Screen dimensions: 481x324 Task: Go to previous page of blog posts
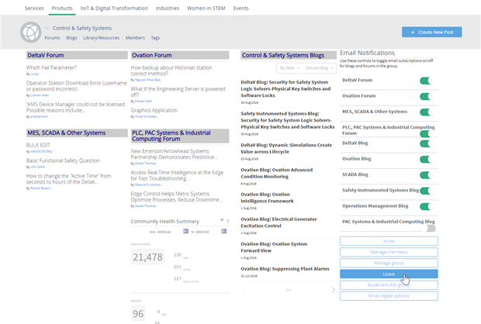(244, 290)
